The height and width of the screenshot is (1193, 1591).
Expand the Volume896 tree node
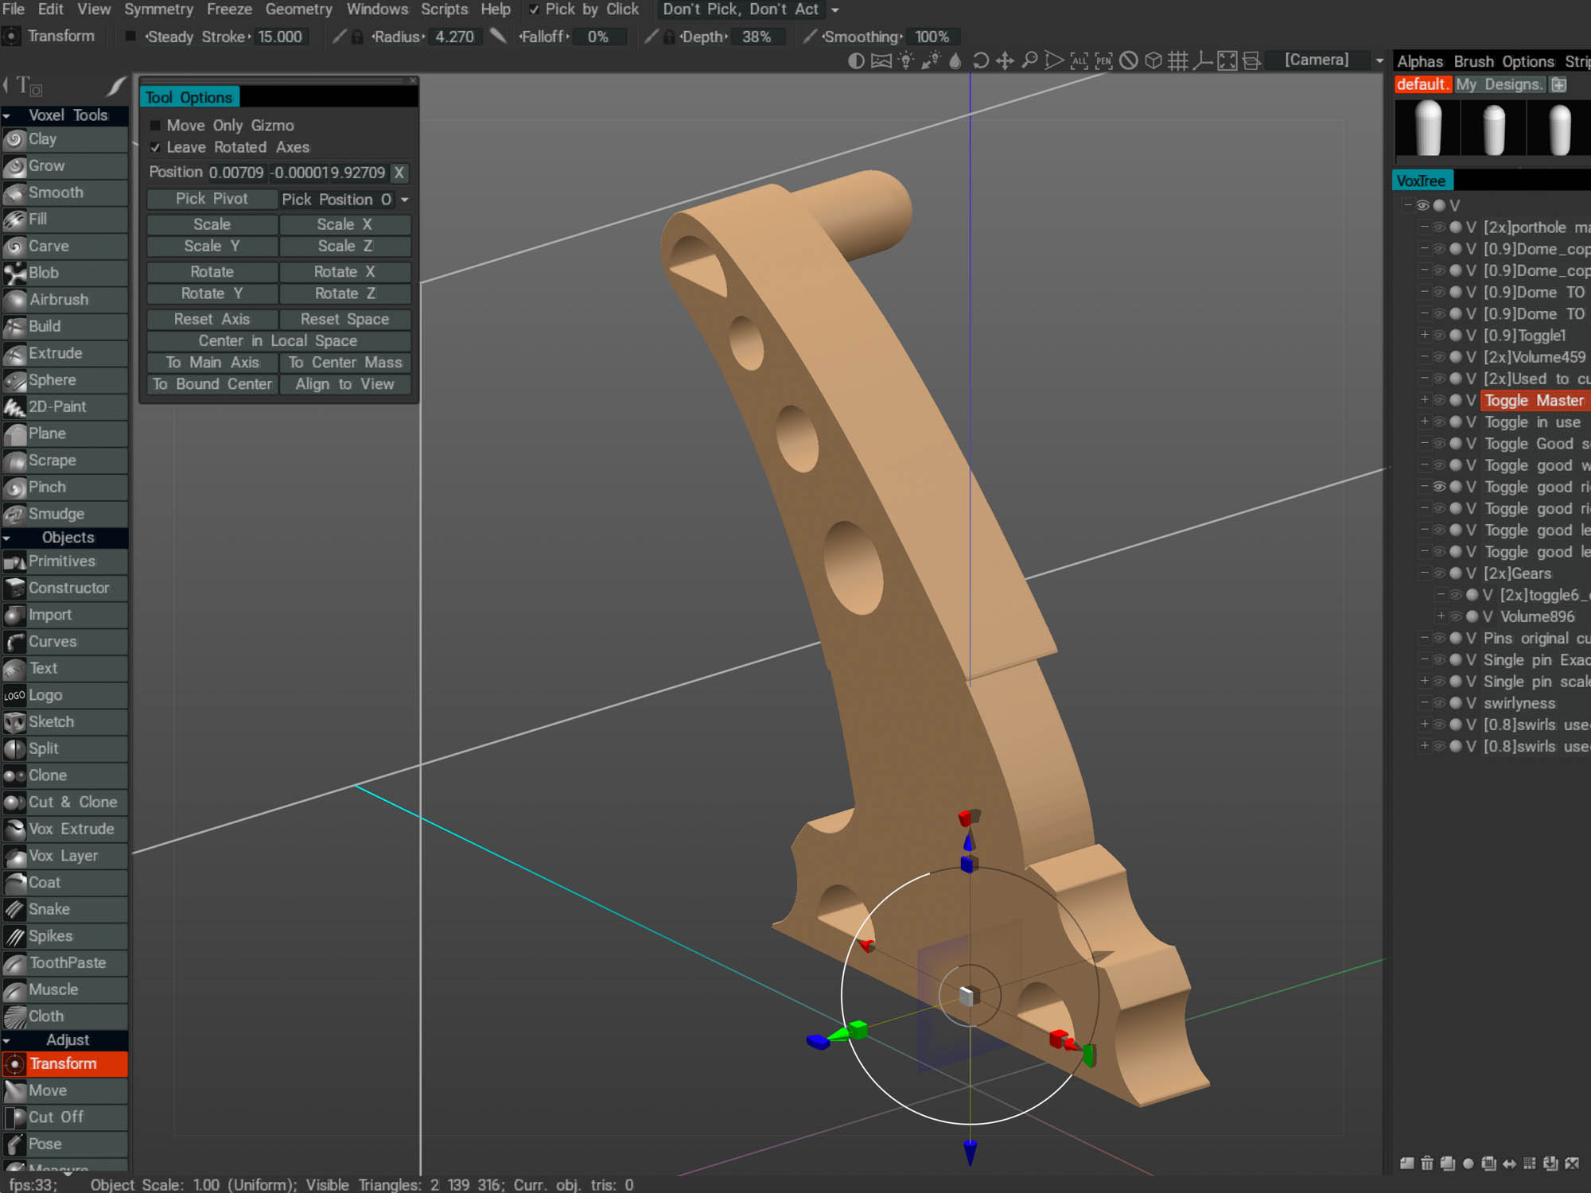[1441, 616]
